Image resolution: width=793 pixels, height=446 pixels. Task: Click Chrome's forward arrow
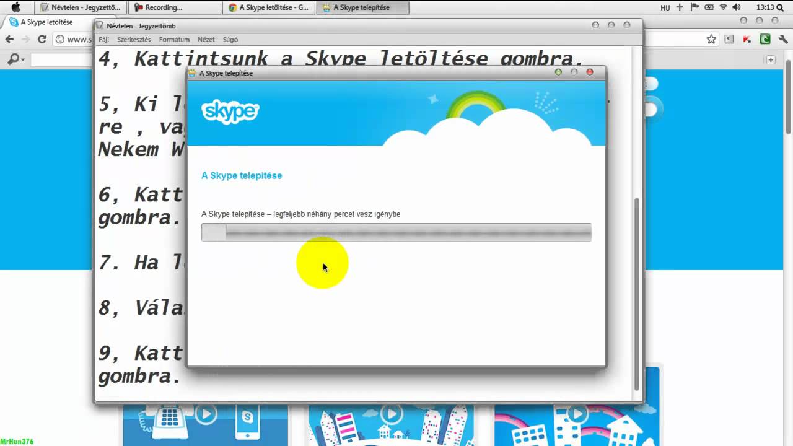[x=25, y=39]
